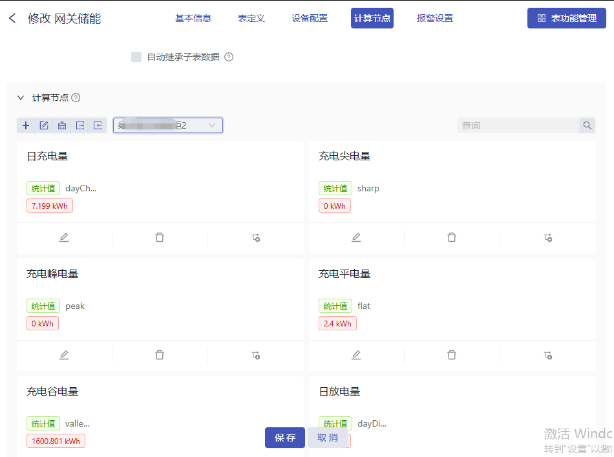Click the help icon next to 自动继承子表数据
614x457 pixels.
pyautogui.click(x=229, y=57)
